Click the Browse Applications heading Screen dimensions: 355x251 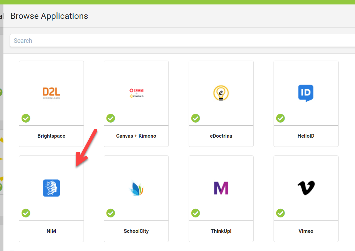click(x=49, y=16)
